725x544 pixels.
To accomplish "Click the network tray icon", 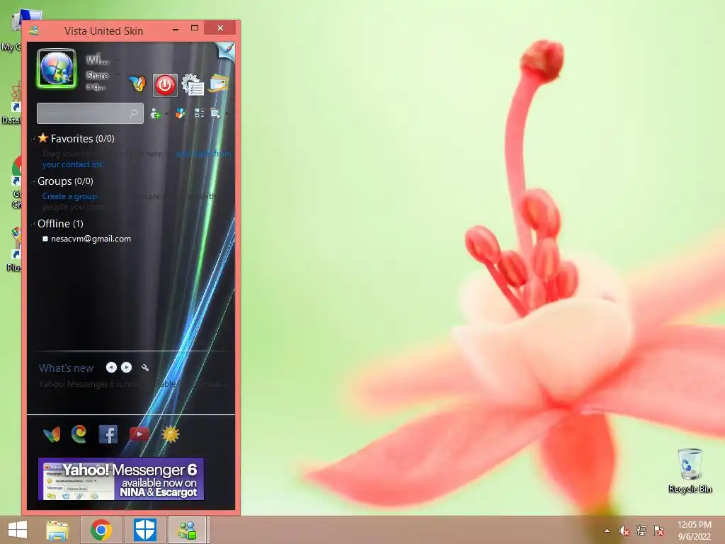I will 641,530.
